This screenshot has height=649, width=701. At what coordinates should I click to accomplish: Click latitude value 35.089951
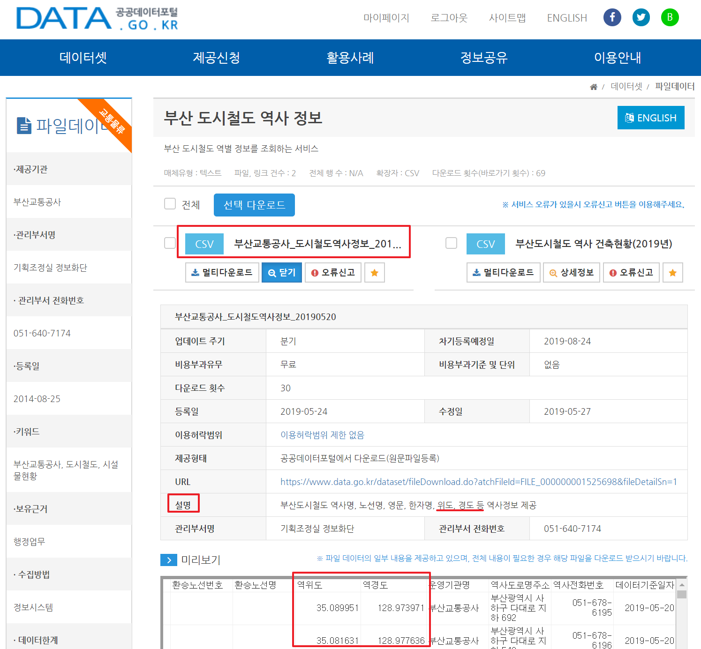point(338,608)
